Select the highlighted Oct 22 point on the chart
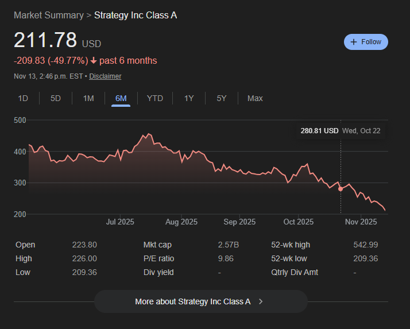 click(341, 189)
